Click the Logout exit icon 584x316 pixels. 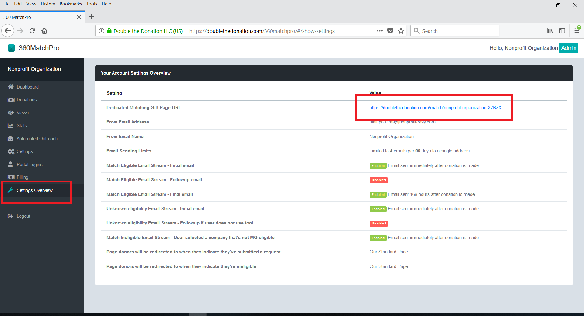point(10,216)
